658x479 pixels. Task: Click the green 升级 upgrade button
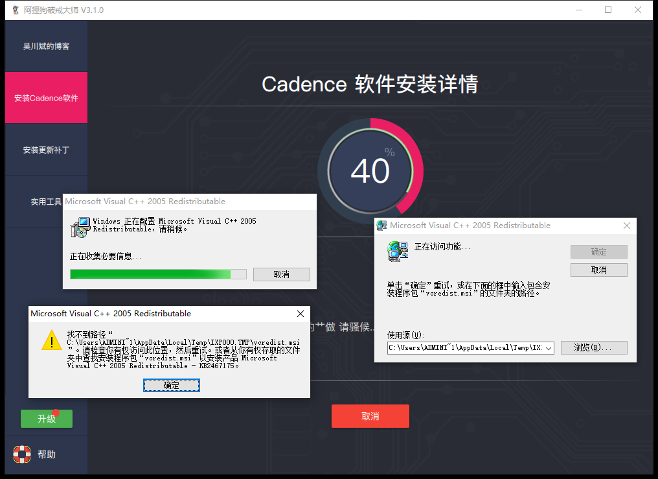[x=47, y=419]
